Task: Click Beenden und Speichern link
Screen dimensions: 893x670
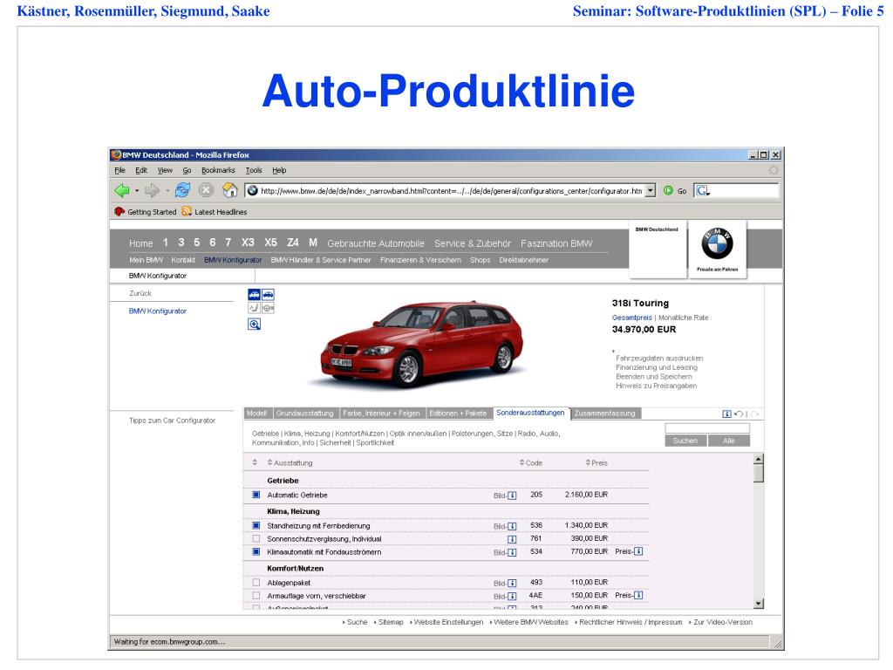Action: (x=654, y=377)
